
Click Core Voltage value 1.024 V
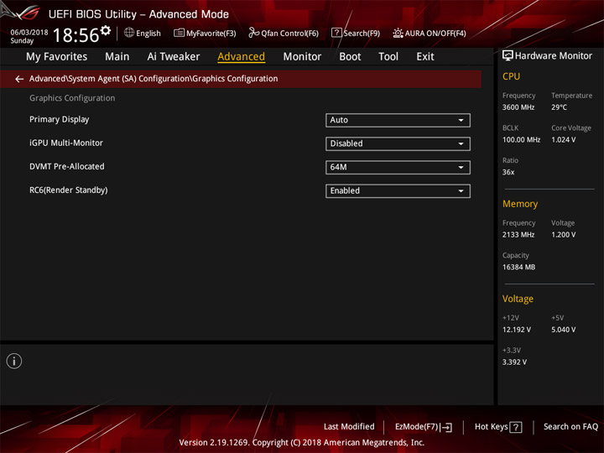564,140
